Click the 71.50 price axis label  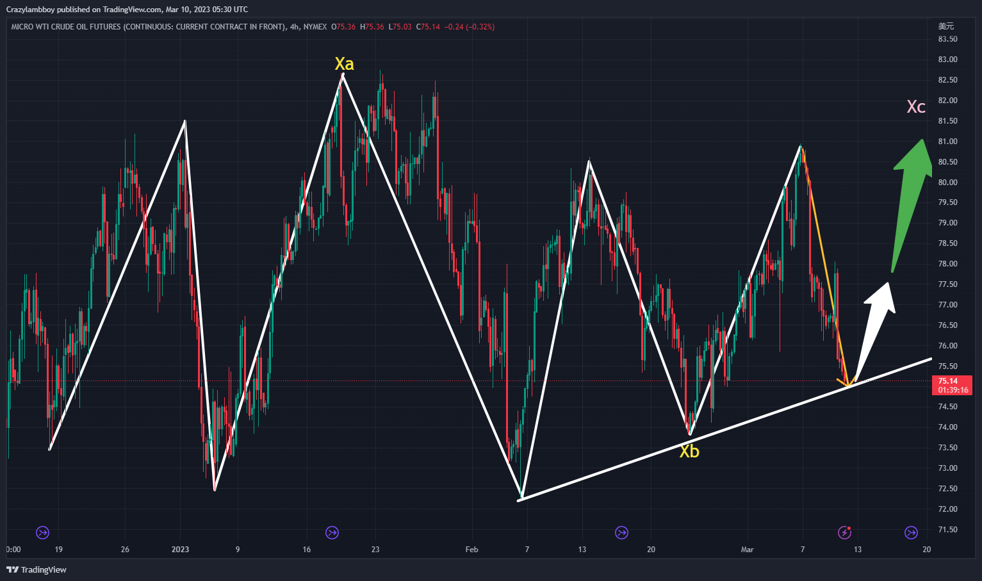(947, 530)
